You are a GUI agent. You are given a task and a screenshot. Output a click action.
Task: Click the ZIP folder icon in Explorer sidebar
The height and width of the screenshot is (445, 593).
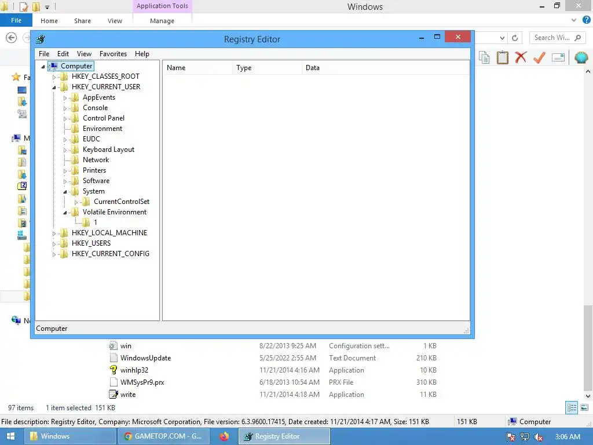(x=22, y=186)
